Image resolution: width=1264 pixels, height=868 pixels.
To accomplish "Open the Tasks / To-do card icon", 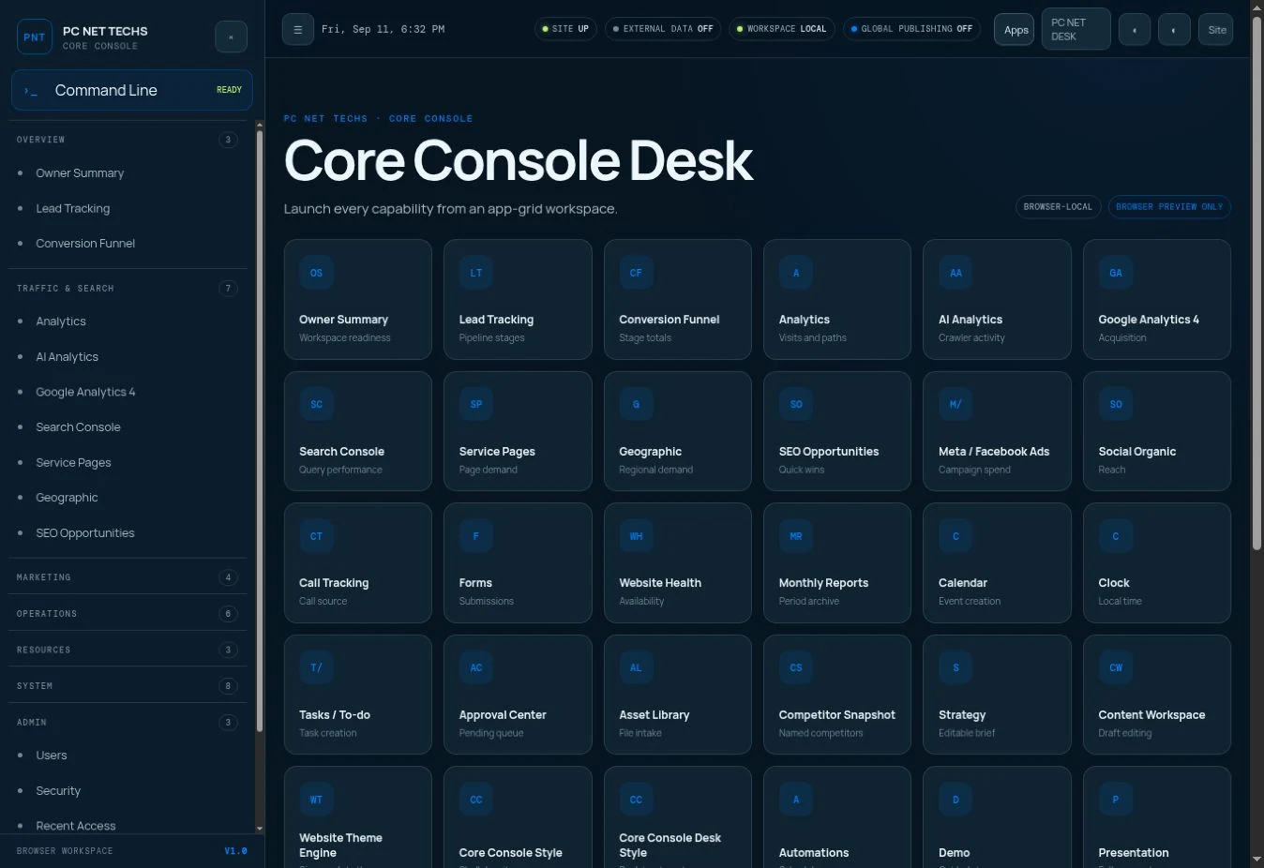I will point(316,668).
